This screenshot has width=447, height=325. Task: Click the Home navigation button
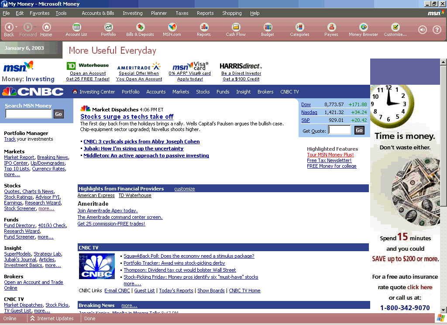pos(46,29)
